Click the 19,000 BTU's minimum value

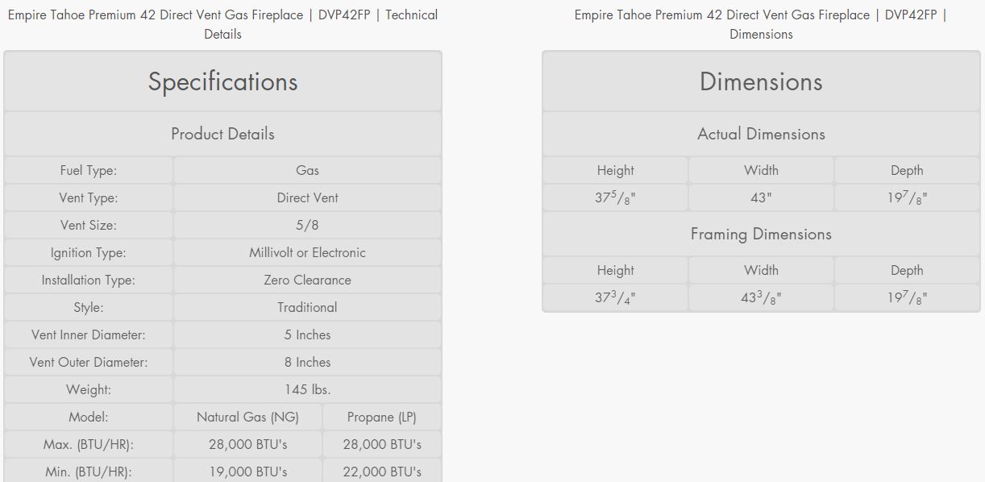click(x=247, y=472)
